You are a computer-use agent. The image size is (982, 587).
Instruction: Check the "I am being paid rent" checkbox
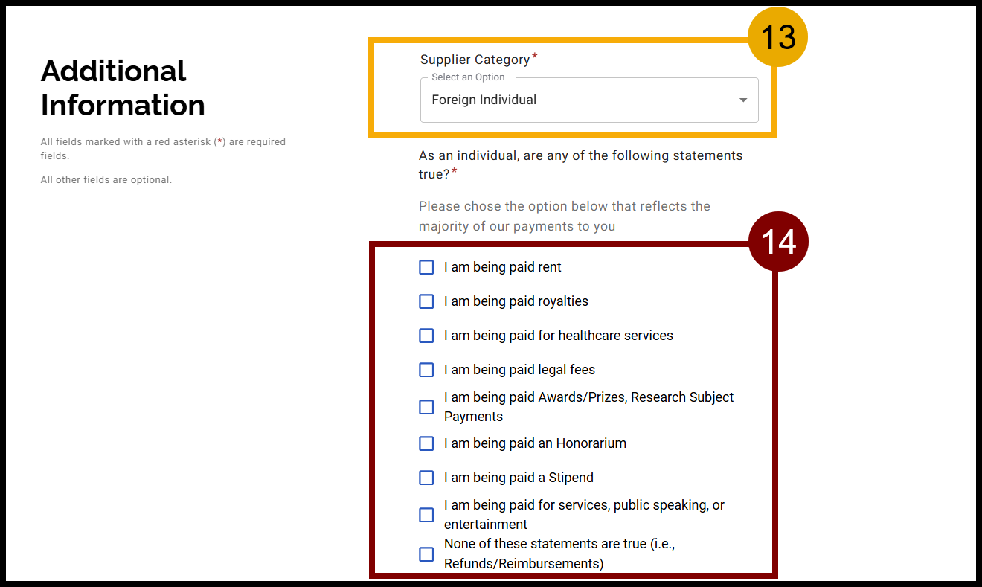click(426, 266)
